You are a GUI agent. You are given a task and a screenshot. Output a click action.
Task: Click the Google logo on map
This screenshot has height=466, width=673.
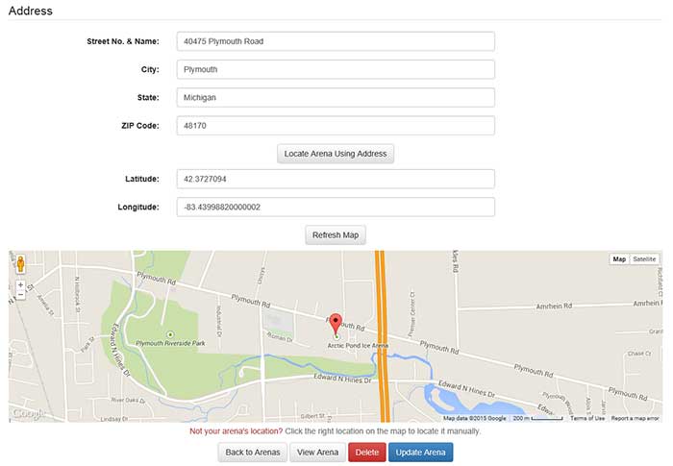tap(28, 413)
